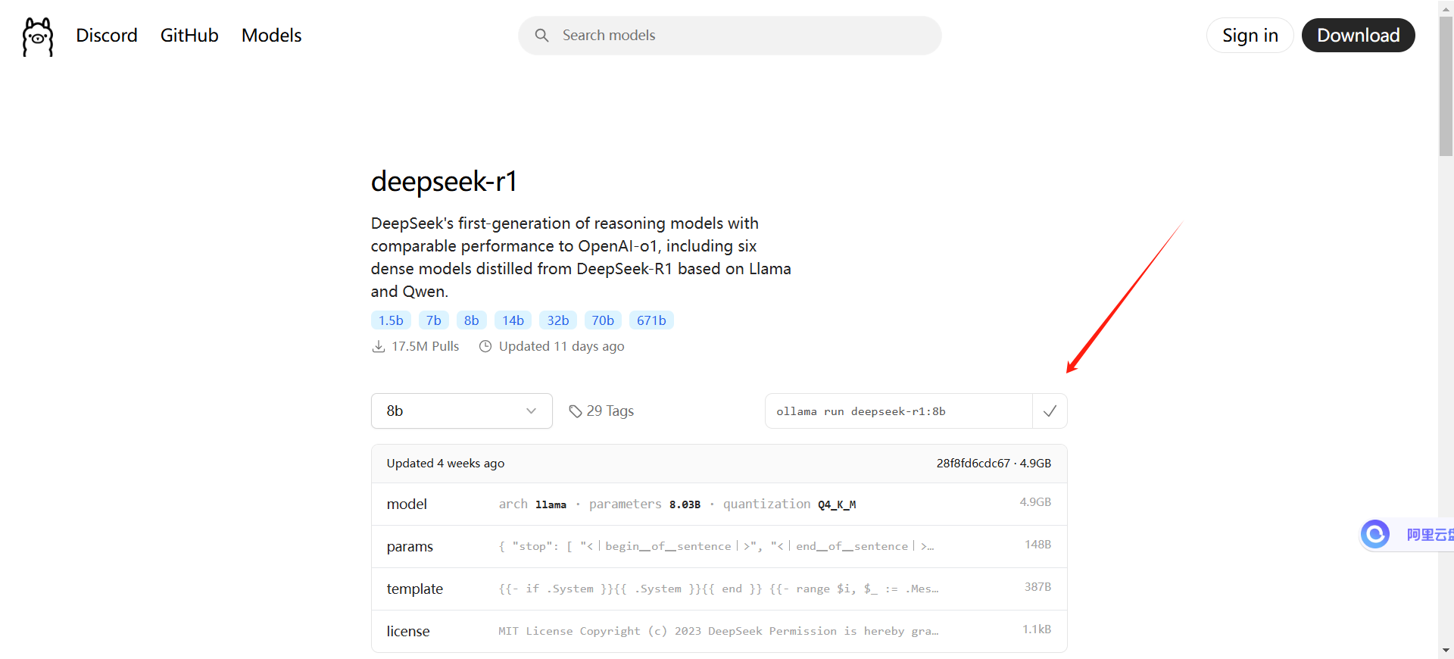Click the clock icon near Updated
The height and width of the screenshot is (659, 1454).
point(485,346)
